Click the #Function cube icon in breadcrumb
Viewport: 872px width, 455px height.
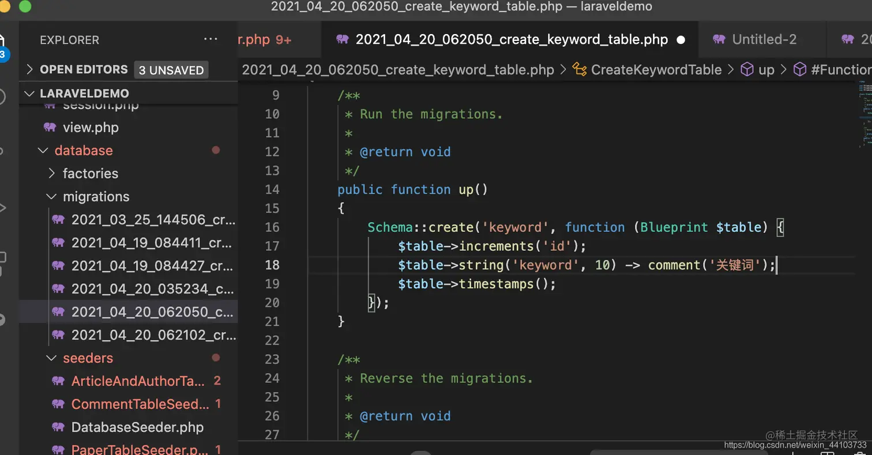[x=800, y=70]
